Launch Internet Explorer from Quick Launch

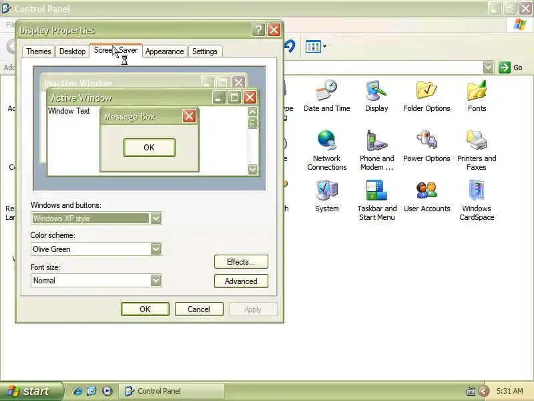(x=77, y=391)
